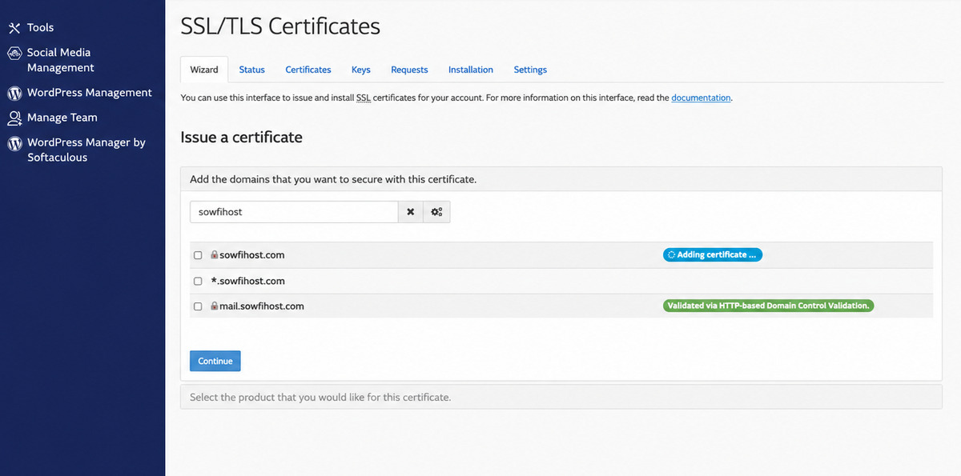
Task: Click the *.sowfihost.com domain text
Action: 247,281
